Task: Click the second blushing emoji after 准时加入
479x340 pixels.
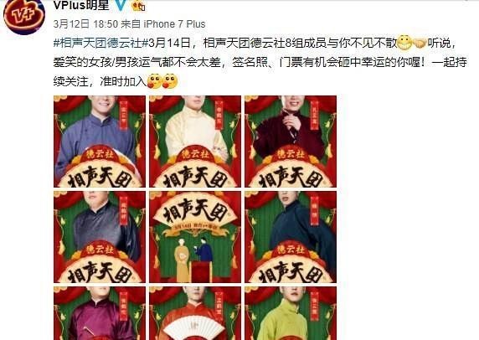Action: tap(170, 81)
